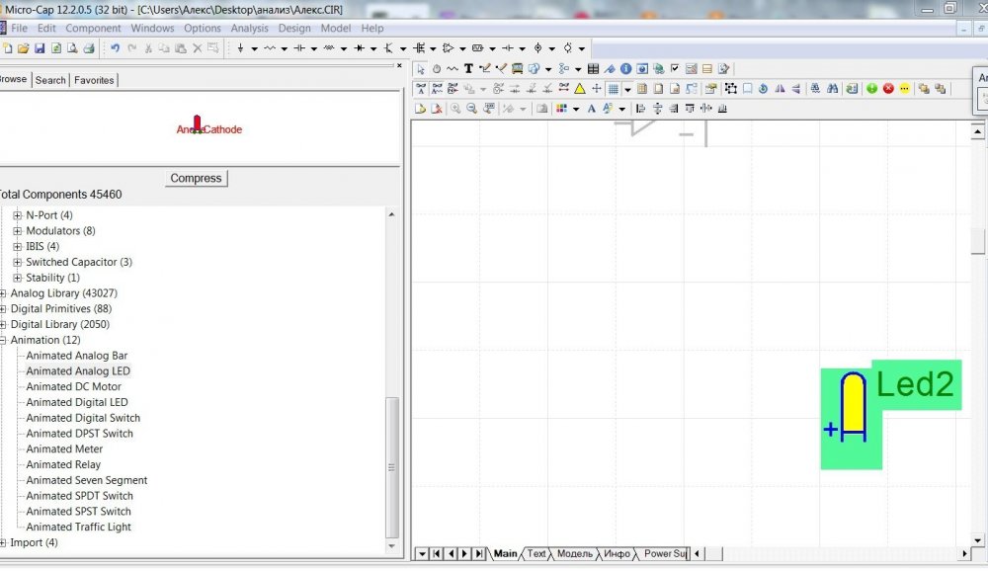
Task: Expand the Switched Capacitor tree node
Action: coord(18,262)
